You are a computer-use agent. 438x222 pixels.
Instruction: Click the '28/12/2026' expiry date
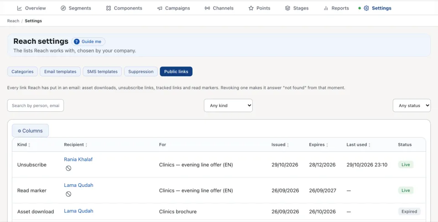pyautogui.click(x=322, y=165)
